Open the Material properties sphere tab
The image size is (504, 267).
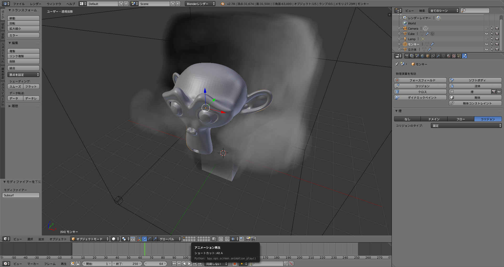449,56
